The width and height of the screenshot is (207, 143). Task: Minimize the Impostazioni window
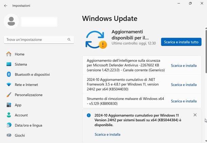pos(179,3)
